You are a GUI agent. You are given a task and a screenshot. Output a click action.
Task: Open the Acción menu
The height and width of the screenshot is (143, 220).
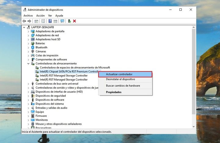40,16
